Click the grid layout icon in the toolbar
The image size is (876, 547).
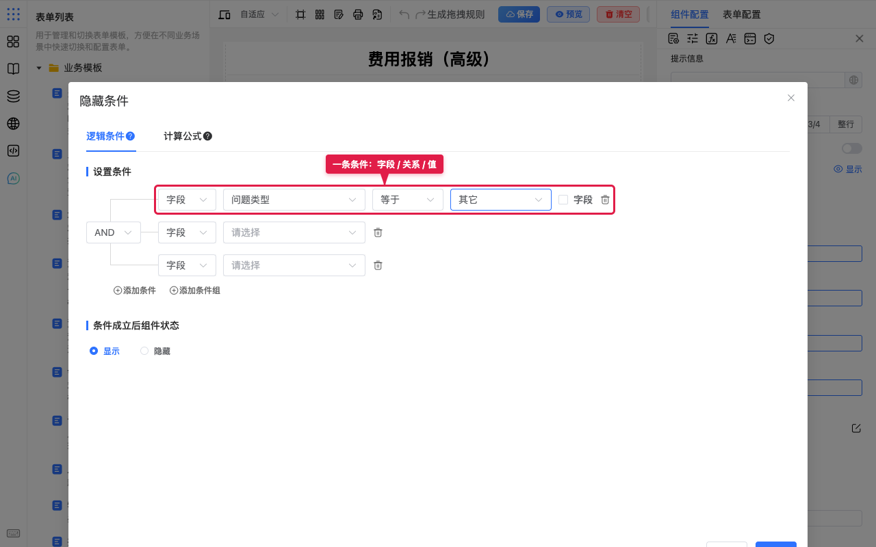pyautogui.click(x=320, y=14)
